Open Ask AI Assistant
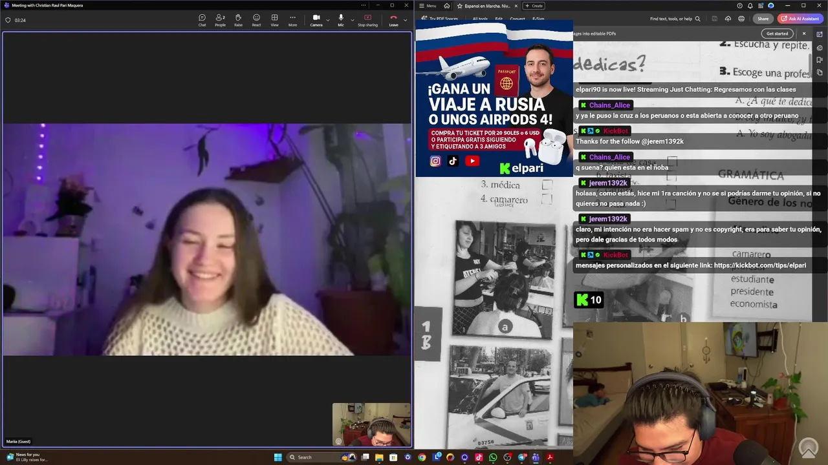Image resolution: width=828 pixels, height=465 pixels. coord(800,19)
